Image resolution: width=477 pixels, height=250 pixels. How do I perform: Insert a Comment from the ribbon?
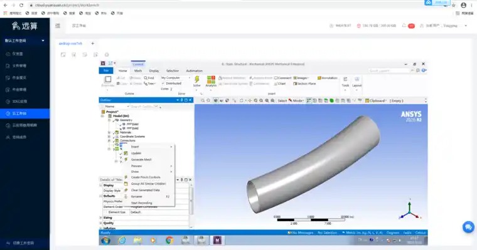click(x=282, y=78)
